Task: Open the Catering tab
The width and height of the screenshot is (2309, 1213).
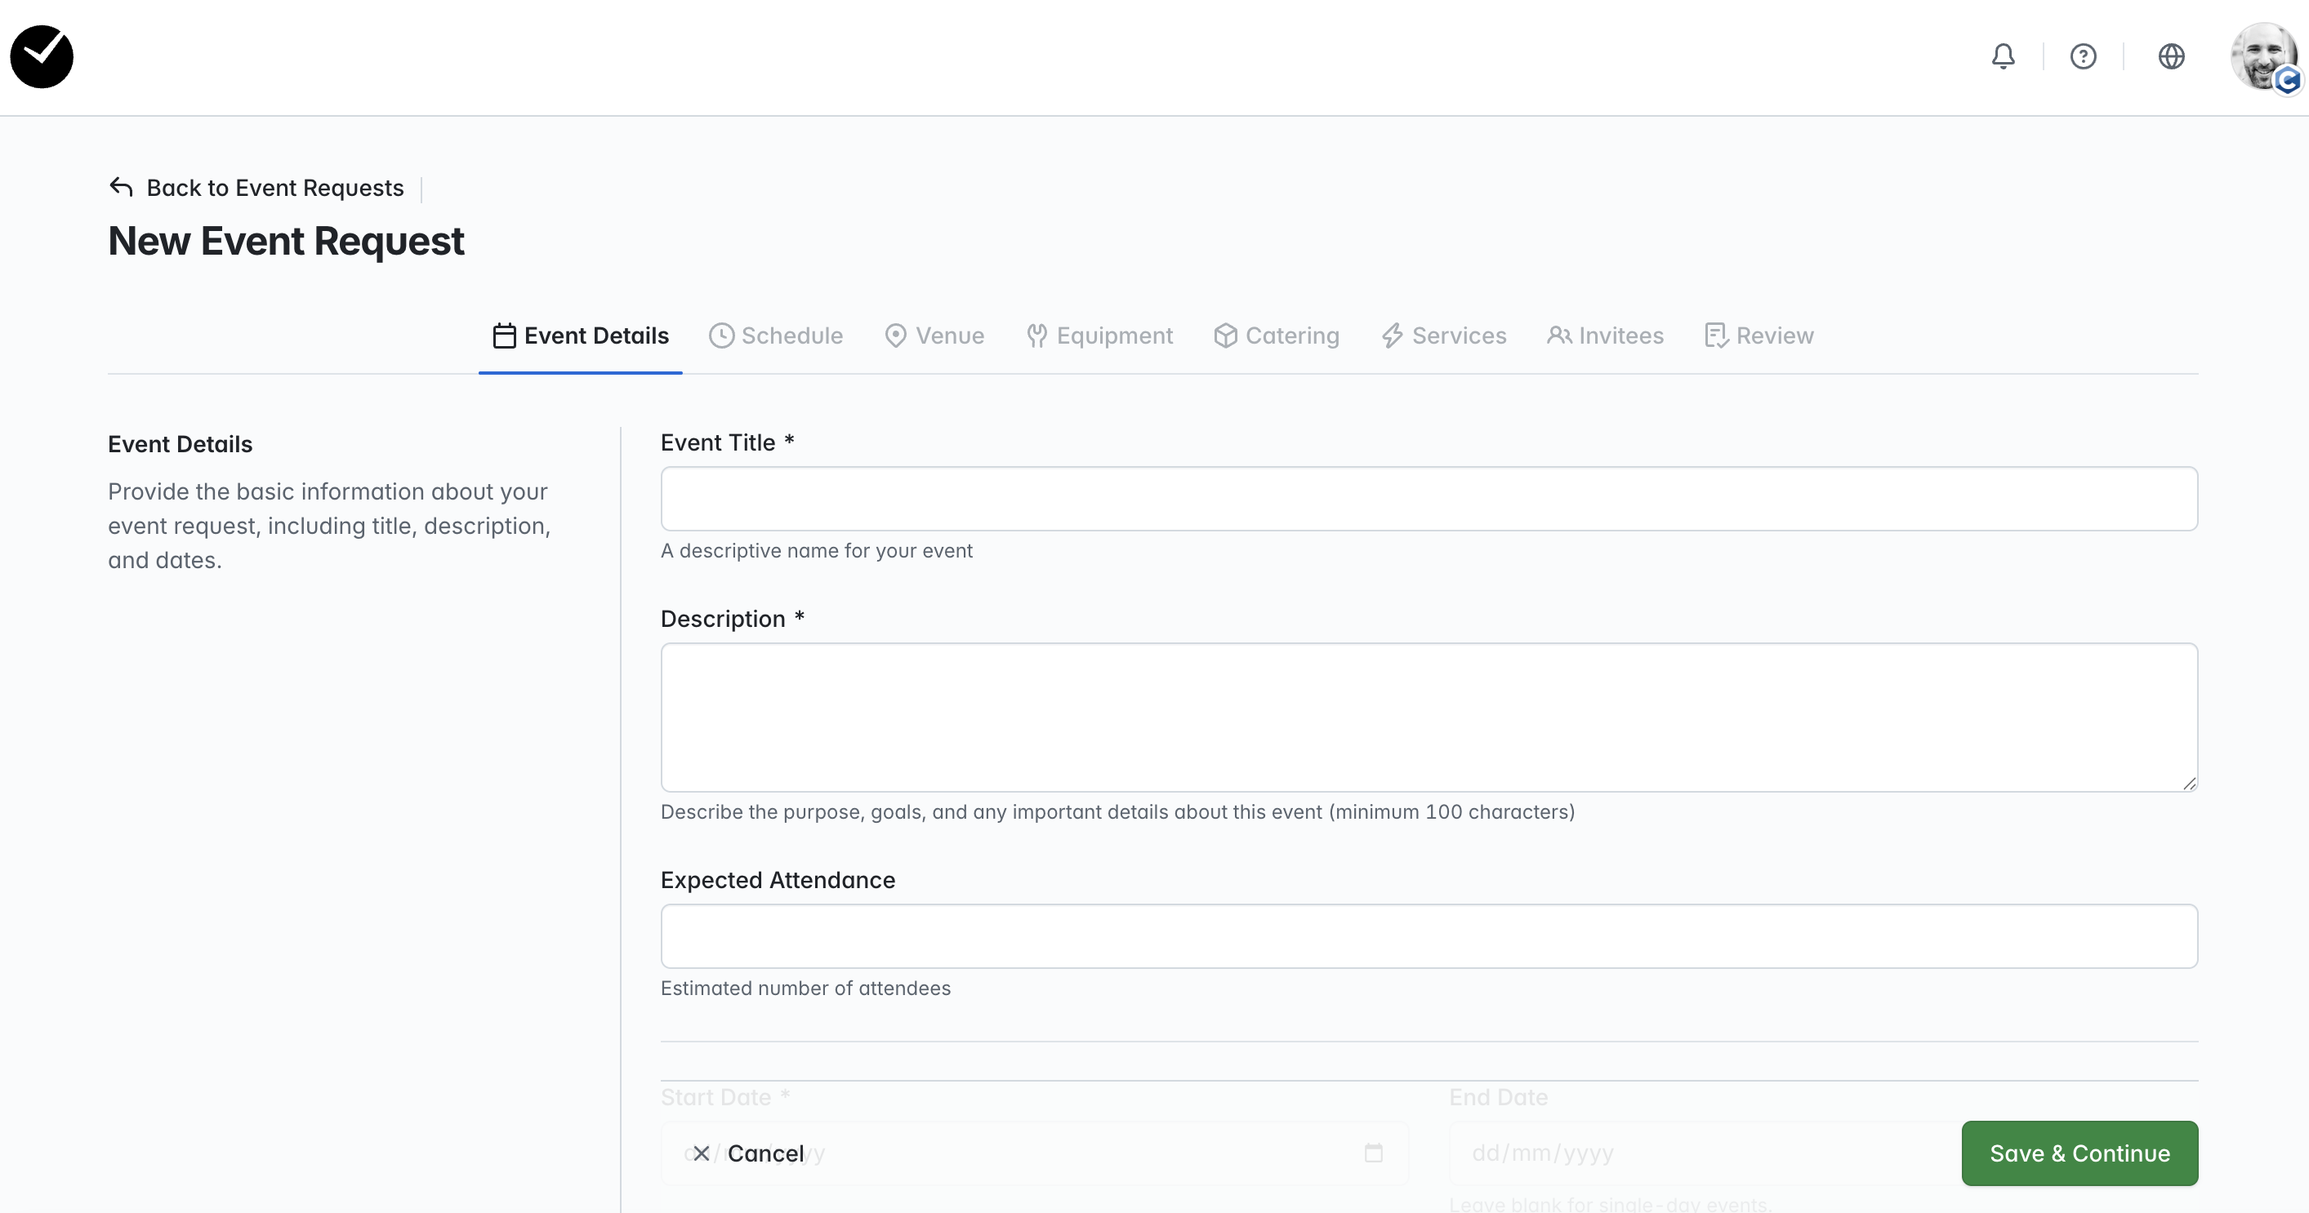Action: coord(1277,336)
